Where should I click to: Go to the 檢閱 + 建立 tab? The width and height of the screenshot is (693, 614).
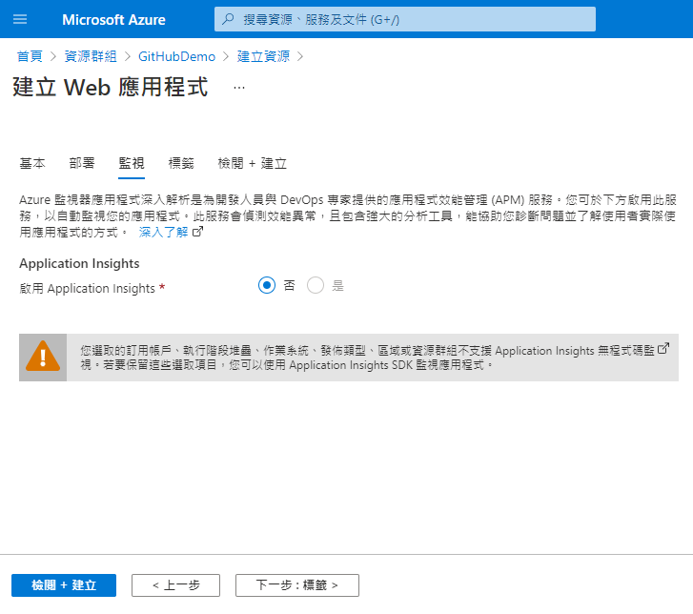coord(252,163)
